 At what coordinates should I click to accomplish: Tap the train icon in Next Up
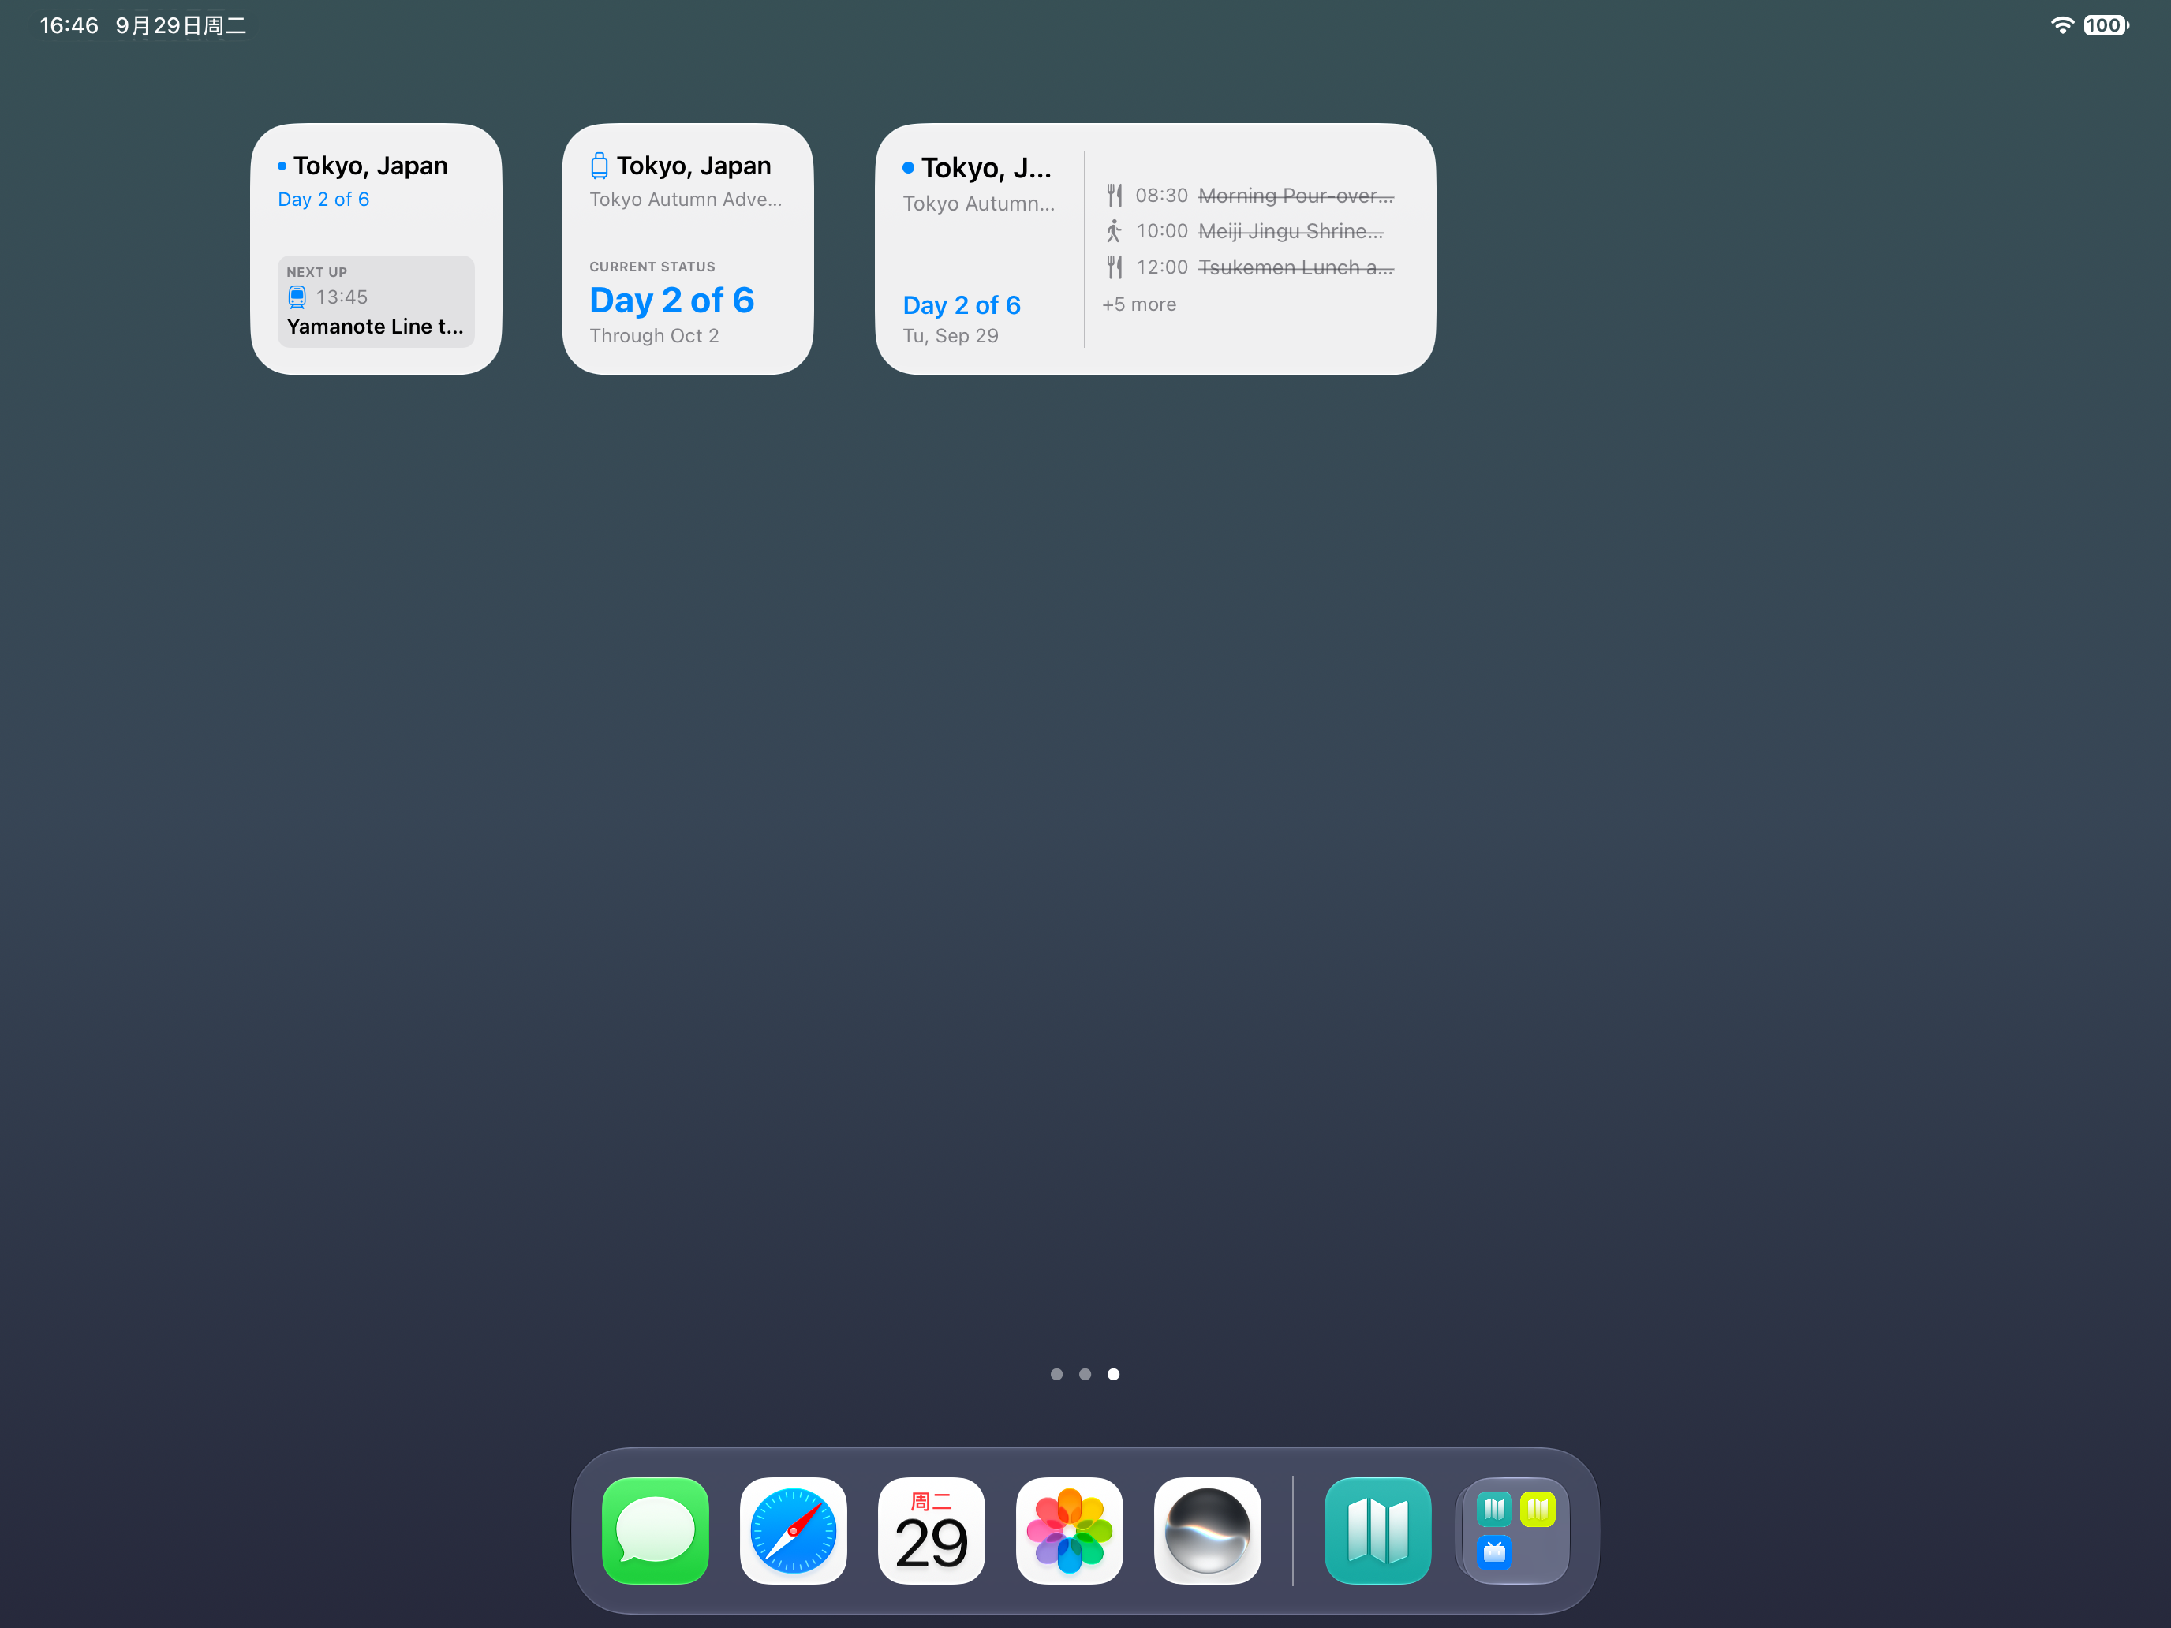point(297,297)
